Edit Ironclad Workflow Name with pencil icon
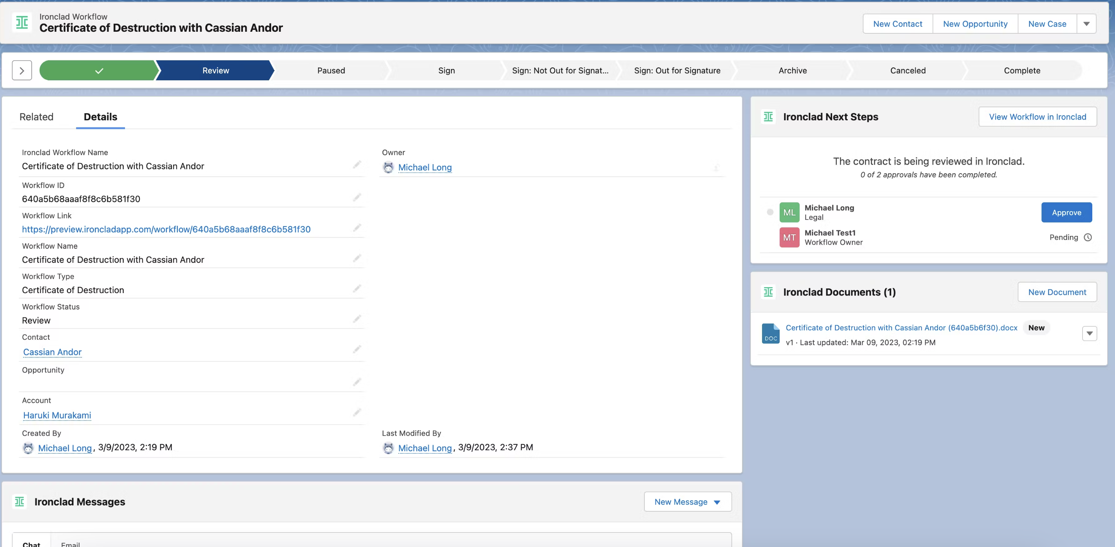 357,165
